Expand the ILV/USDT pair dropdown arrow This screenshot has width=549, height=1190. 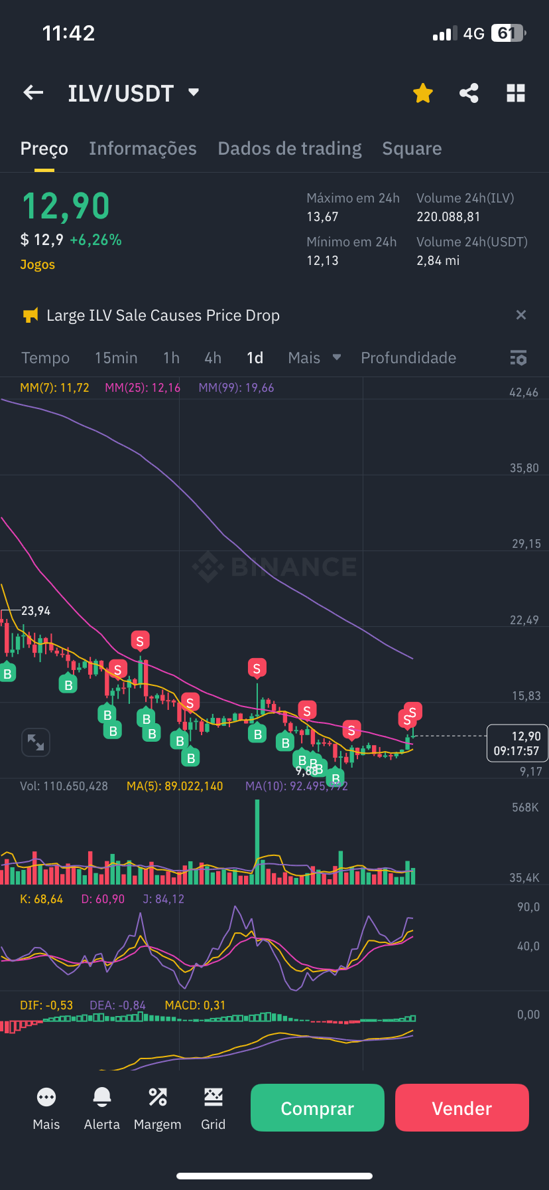194,92
